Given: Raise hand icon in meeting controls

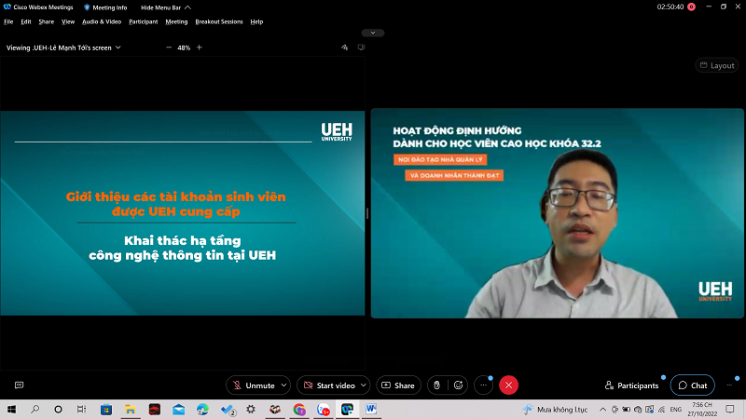Looking at the screenshot, I should (x=436, y=385).
